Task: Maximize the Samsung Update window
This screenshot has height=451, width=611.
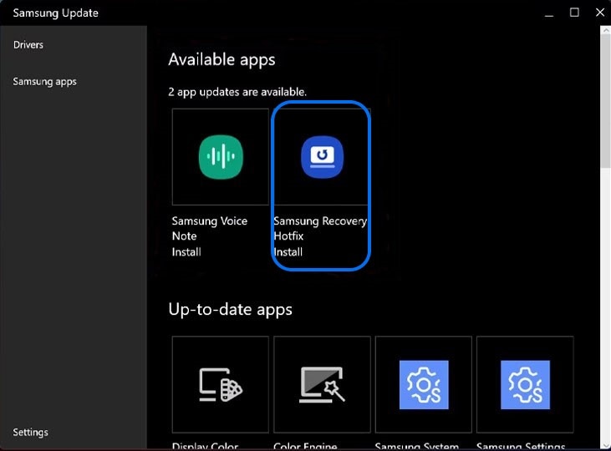Action: tap(574, 13)
